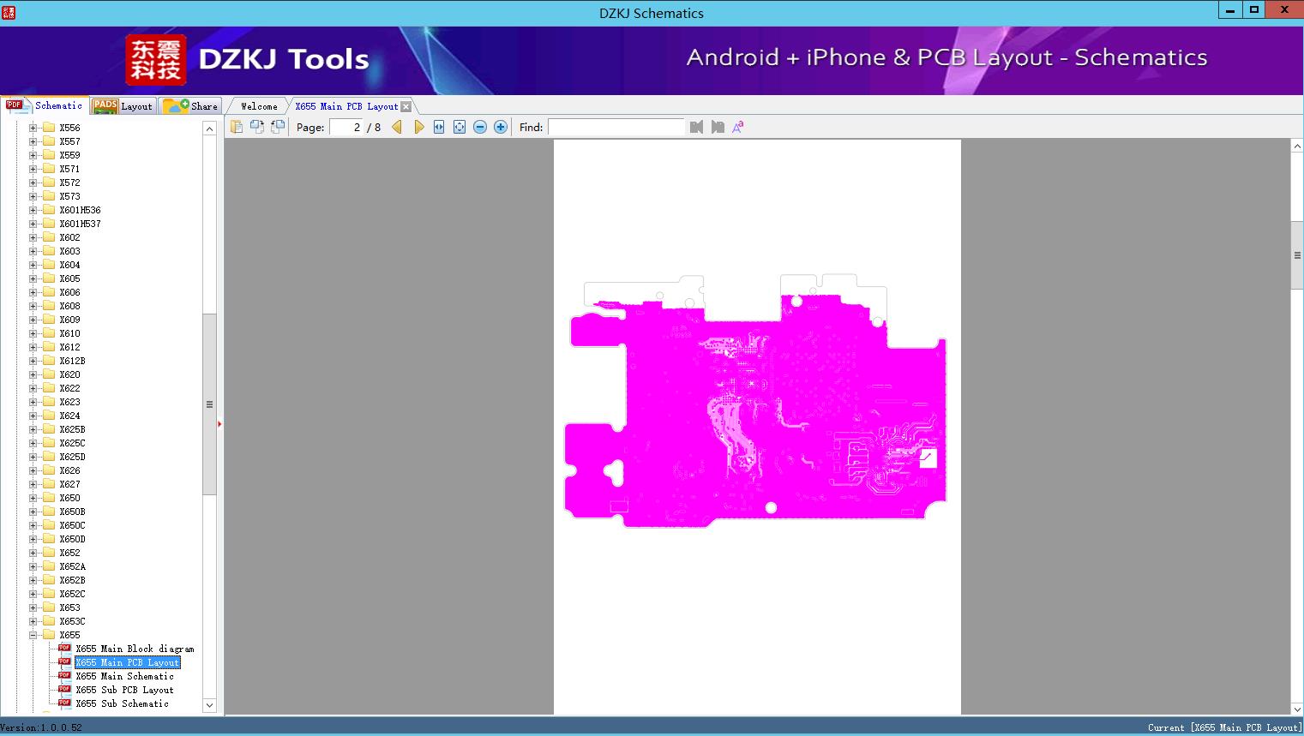Open X655 Sub PCB Layout file
This screenshot has width=1304, height=736.
[124, 690]
